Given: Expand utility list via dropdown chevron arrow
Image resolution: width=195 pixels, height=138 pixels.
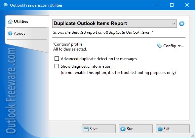Looking at the screenshot, I should click(x=174, y=23).
